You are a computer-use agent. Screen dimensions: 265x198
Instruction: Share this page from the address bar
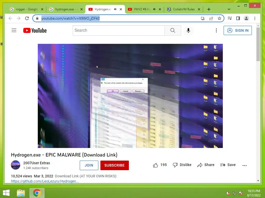tap(211, 18)
